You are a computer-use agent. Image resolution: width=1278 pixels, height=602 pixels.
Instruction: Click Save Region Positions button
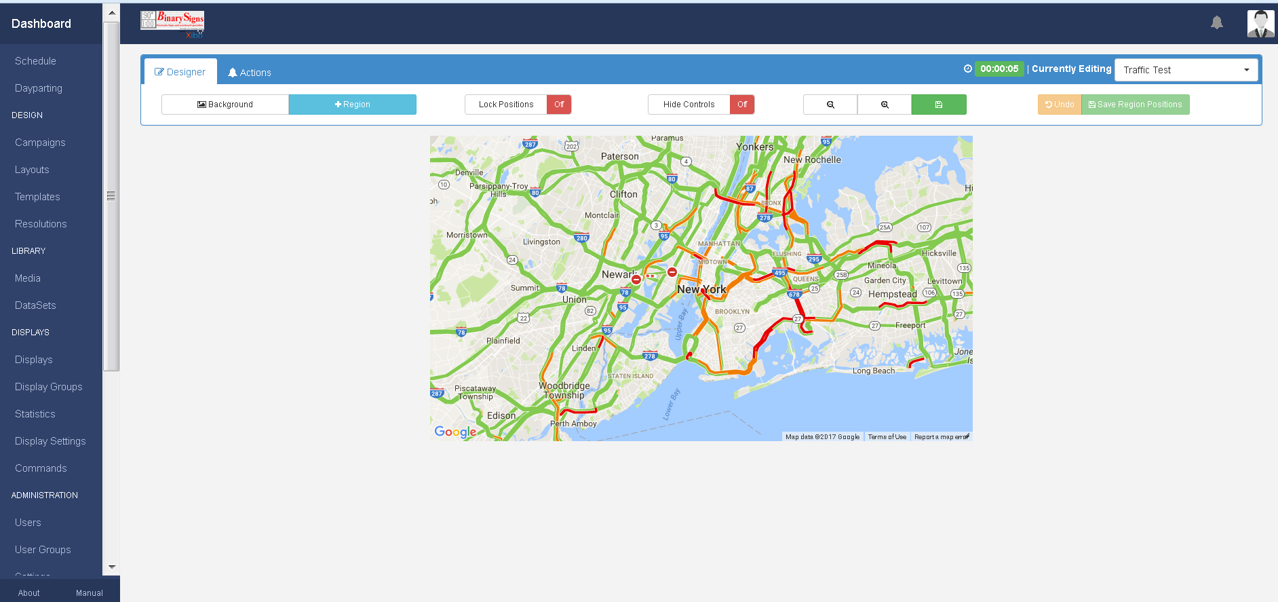1136,105
